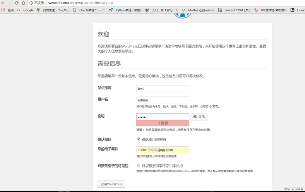Image resolution: width=305 pixels, height=192 pixels.
Task: Click the 非常弱 password strength indicator
Action: tap(163, 123)
